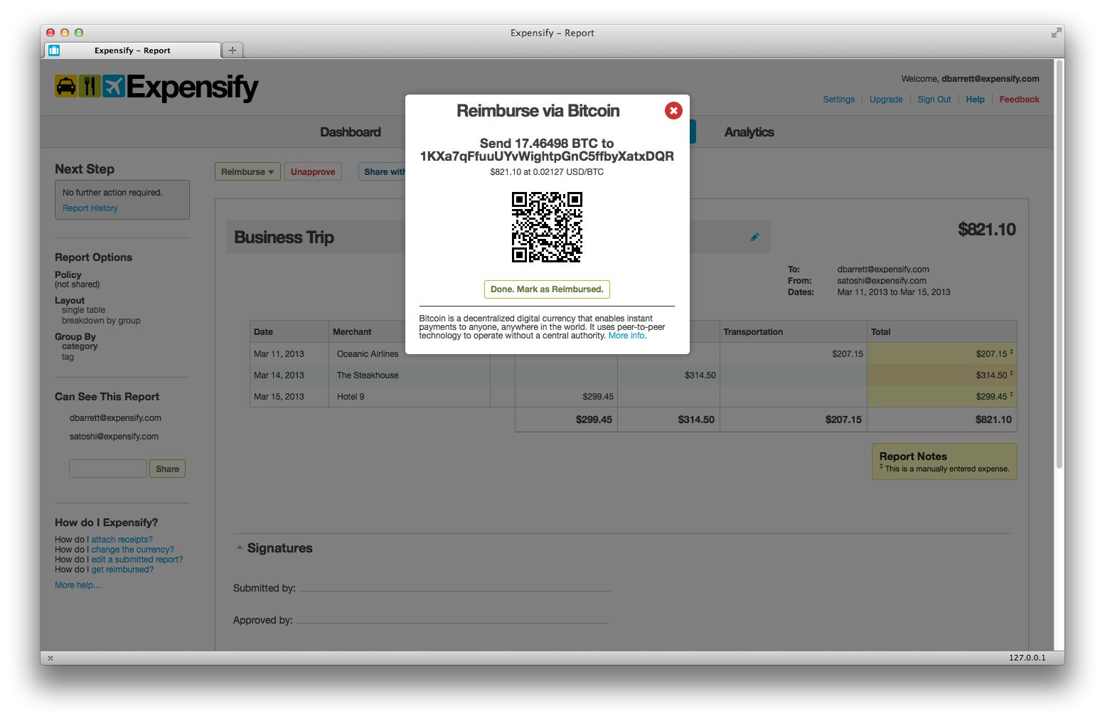This screenshot has width=1105, height=721.
Task: Open 'change the currency?' help link
Action: click(132, 550)
